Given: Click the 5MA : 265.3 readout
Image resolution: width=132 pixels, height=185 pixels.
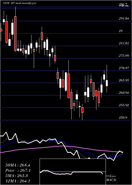Looking at the screenshot, I should (x=16, y=176).
